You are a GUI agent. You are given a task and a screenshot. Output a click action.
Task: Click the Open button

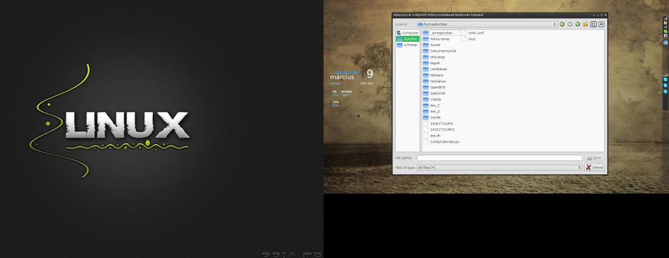coord(595,158)
